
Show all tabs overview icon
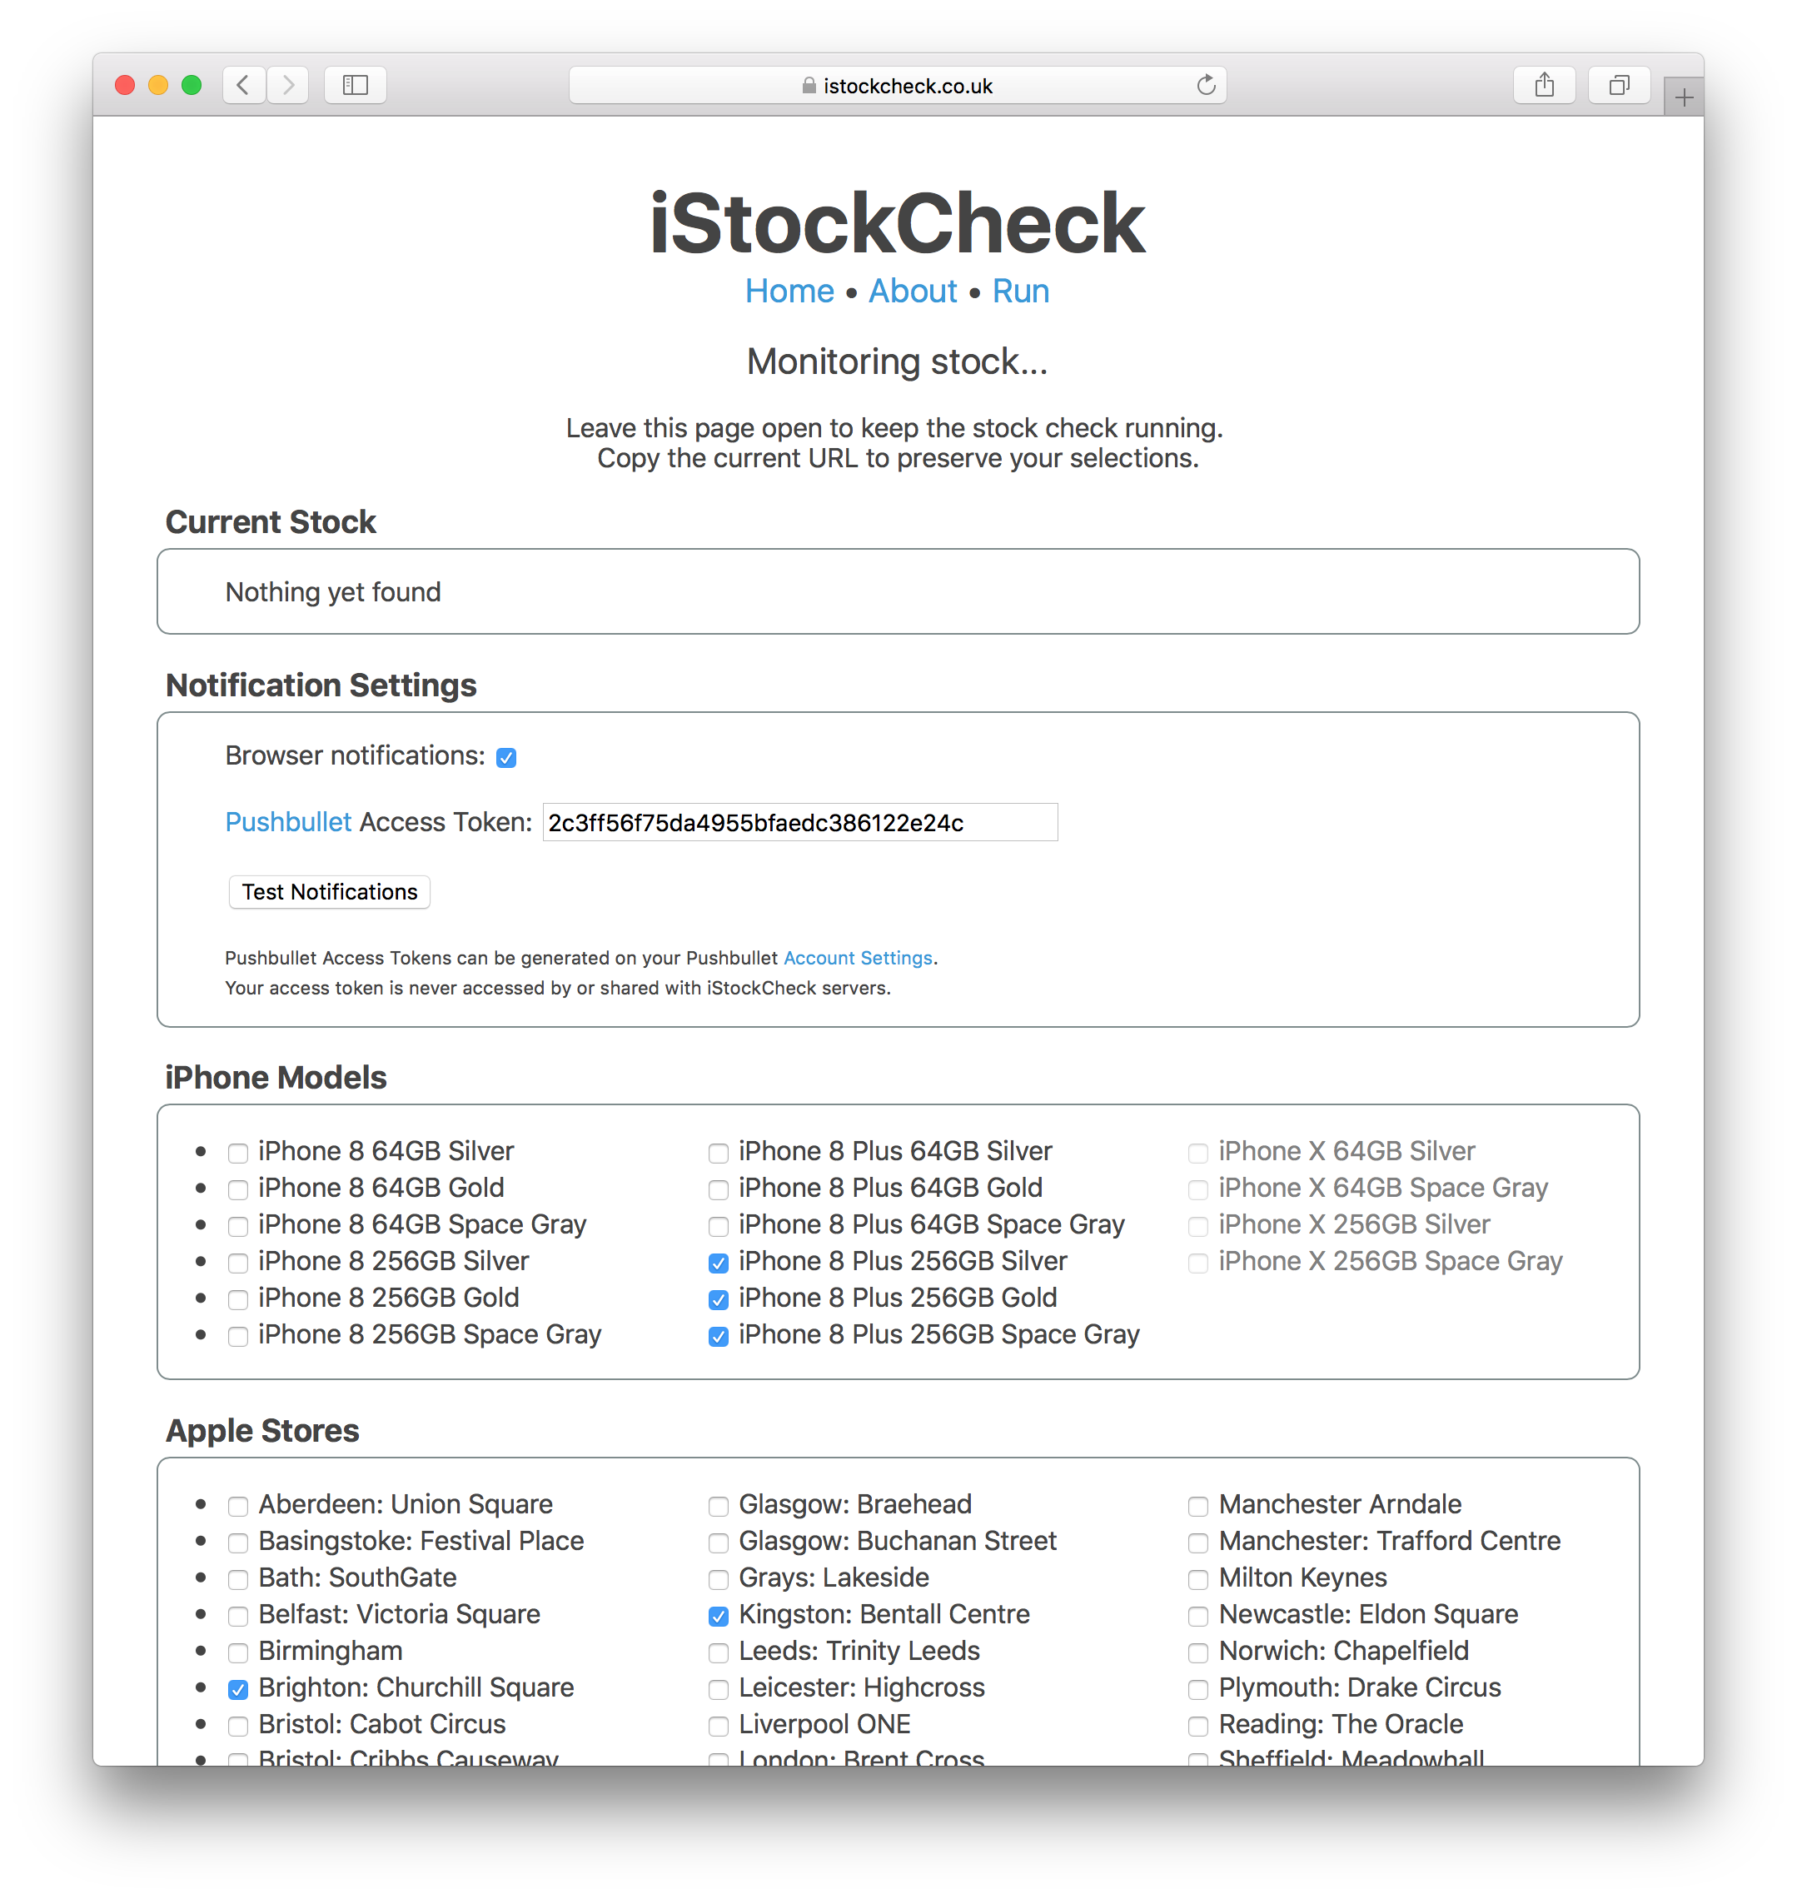[x=1619, y=85]
